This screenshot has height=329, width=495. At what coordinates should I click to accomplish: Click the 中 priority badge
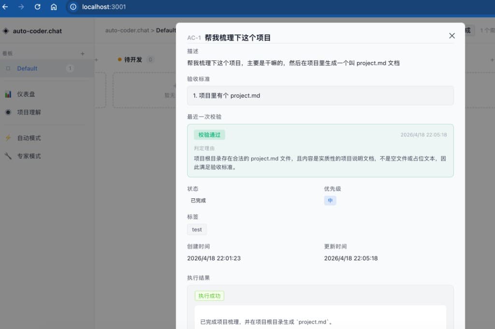pyautogui.click(x=330, y=200)
